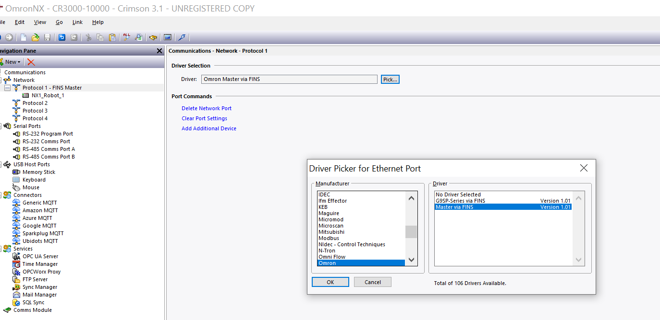
Task: Select Mouse under USB Host Ports
Action: coord(31,187)
